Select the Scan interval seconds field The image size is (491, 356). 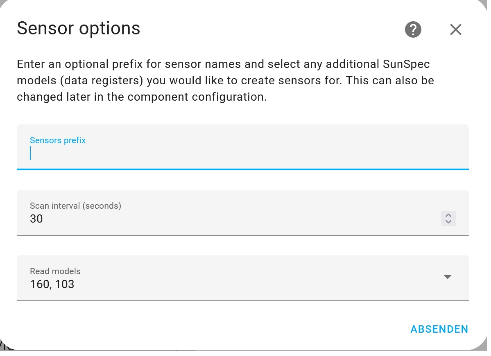[x=243, y=212]
